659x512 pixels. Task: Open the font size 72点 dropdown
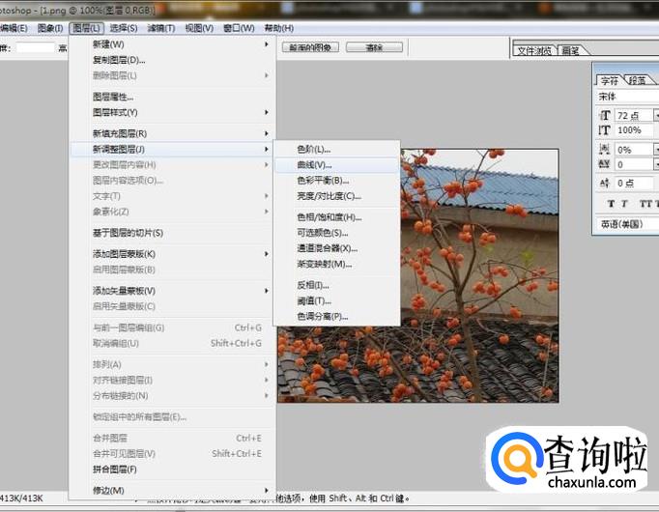pyautogui.click(x=656, y=115)
